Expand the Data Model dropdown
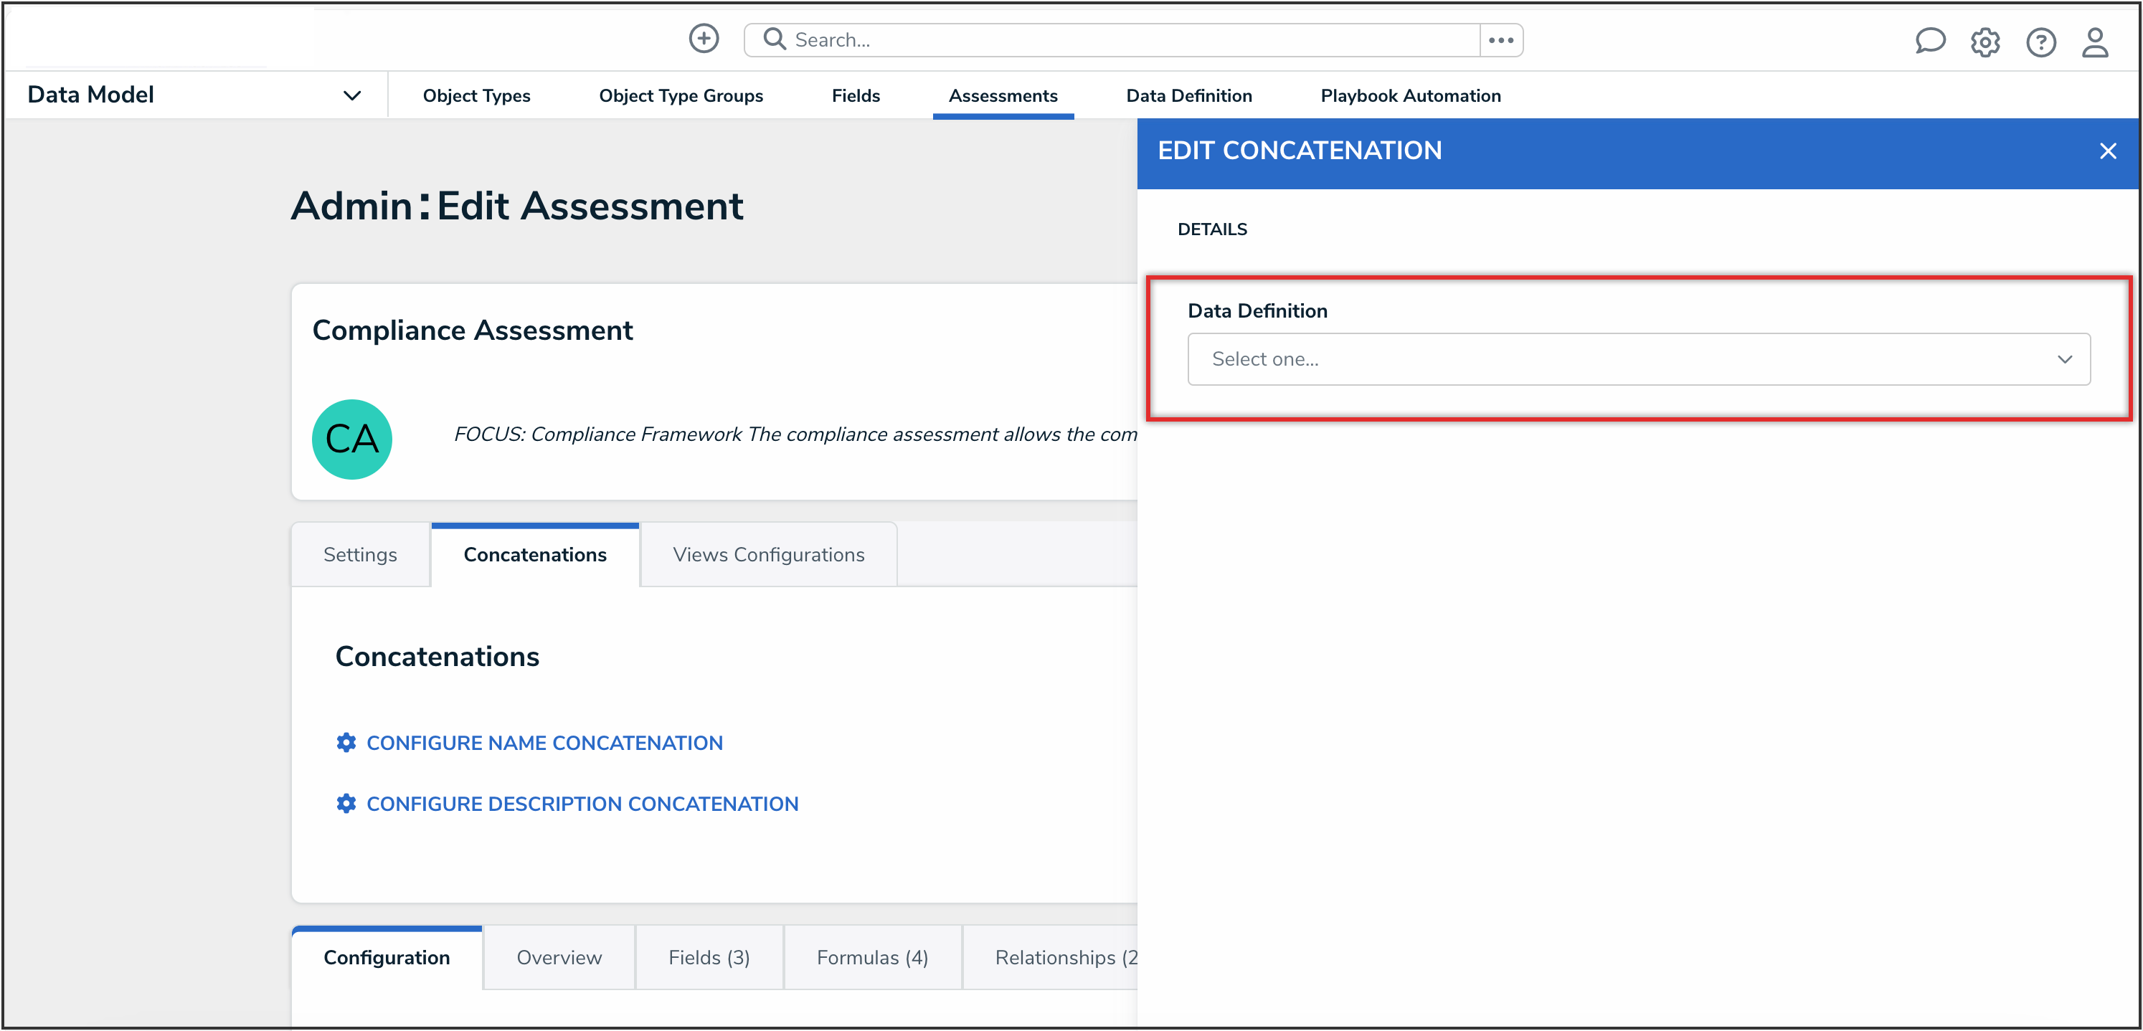Screen dimensions: 2143x1031 [352, 95]
